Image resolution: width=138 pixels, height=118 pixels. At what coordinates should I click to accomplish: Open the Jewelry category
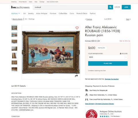[x=31, y=13]
